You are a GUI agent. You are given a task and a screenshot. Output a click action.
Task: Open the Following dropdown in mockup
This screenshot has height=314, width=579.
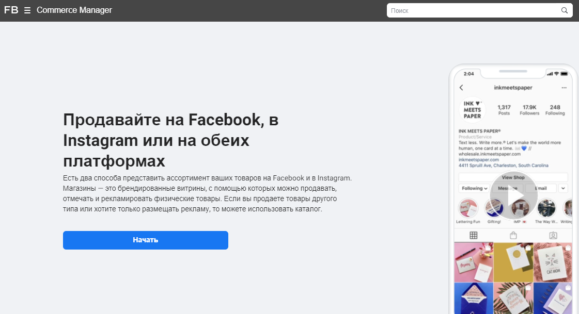(475, 188)
